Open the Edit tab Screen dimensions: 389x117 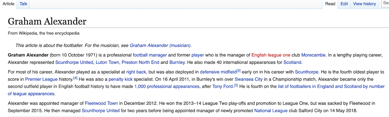(344, 4)
